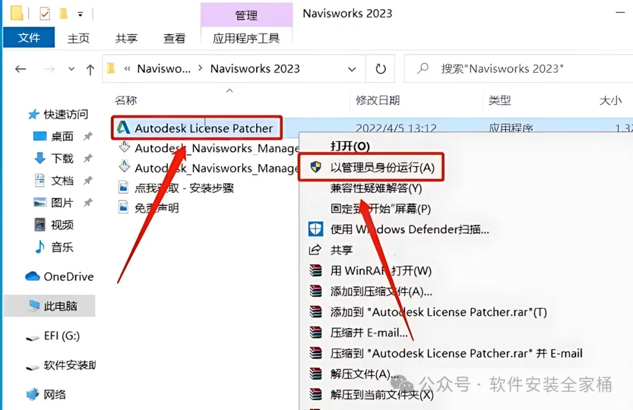Choose 兼容性疑难解答(Y) from context menu
The width and height of the screenshot is (633, 410).
376,188
